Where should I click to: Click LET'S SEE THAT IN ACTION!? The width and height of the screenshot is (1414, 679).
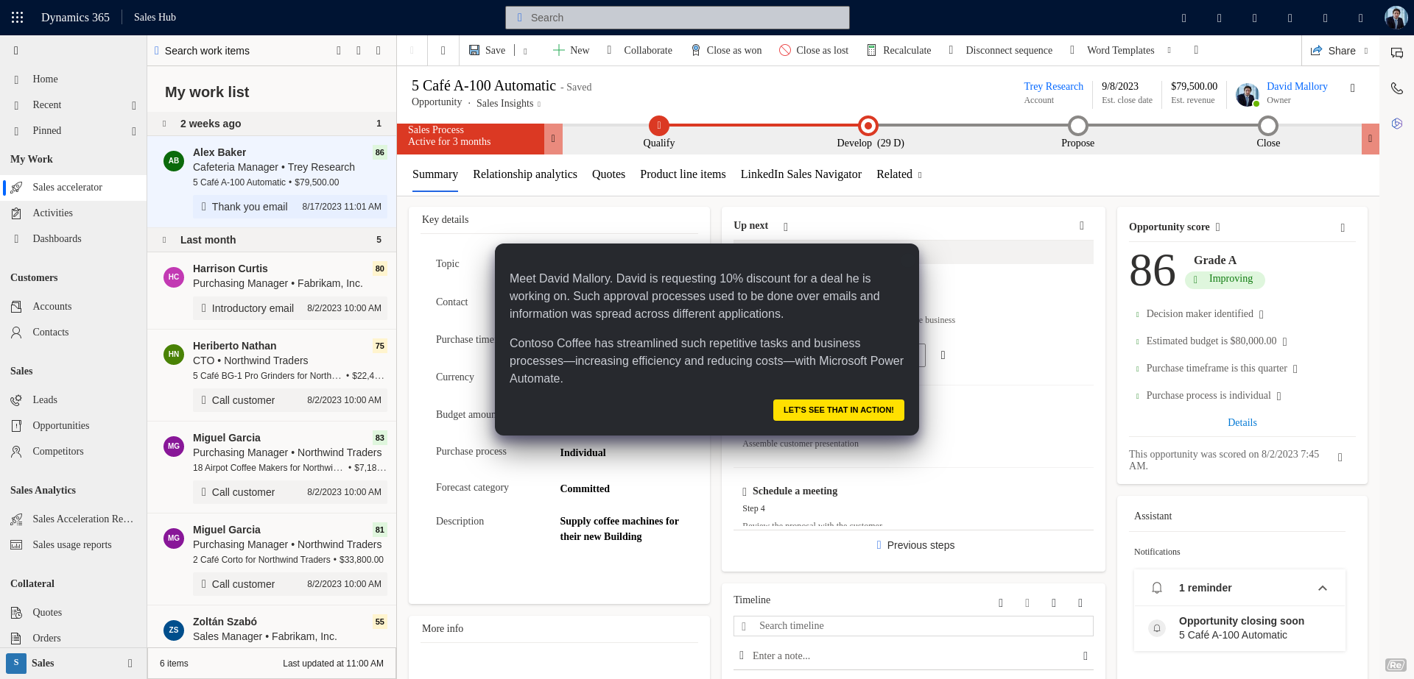point(838,410)
